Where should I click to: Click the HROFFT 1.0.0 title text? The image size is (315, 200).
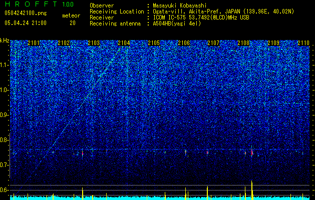coord(39,4)
